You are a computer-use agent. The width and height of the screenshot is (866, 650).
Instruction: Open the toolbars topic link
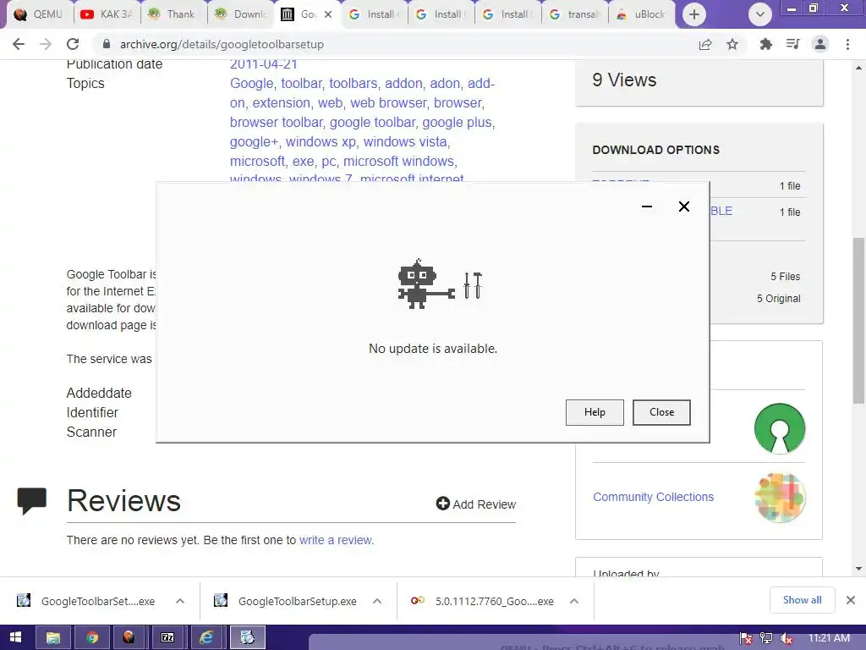coord(354,84)
